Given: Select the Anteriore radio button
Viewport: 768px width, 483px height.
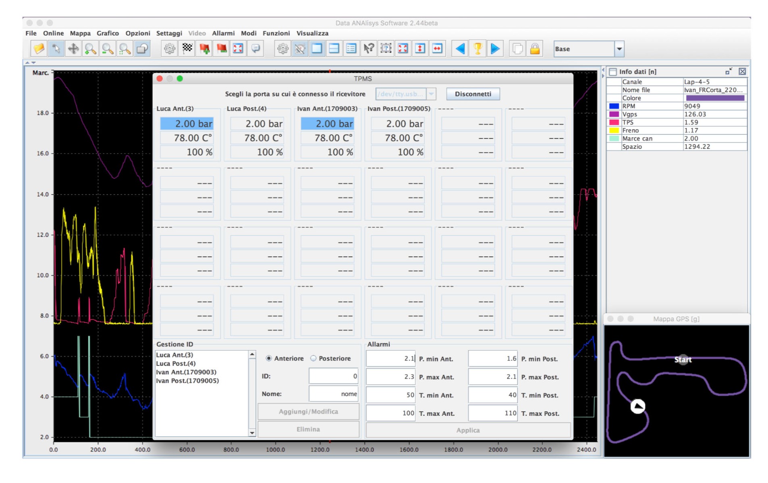Looking at the screenshot, I should pyautogui.click(x=269, y=358).
